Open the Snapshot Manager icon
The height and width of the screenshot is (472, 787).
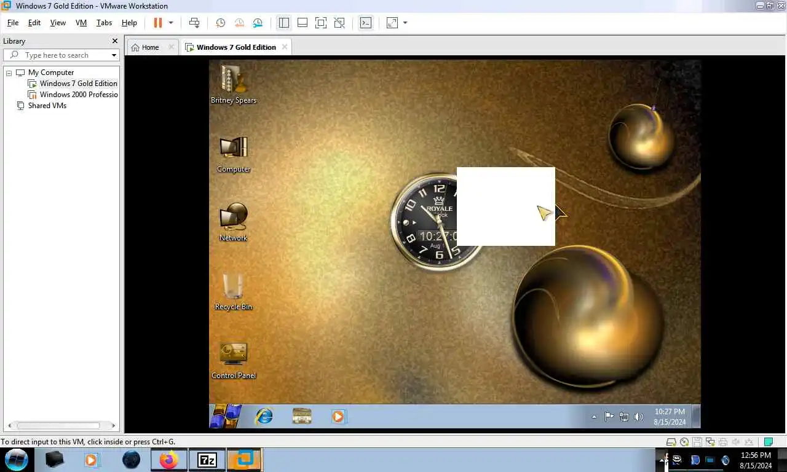point(258,23)
